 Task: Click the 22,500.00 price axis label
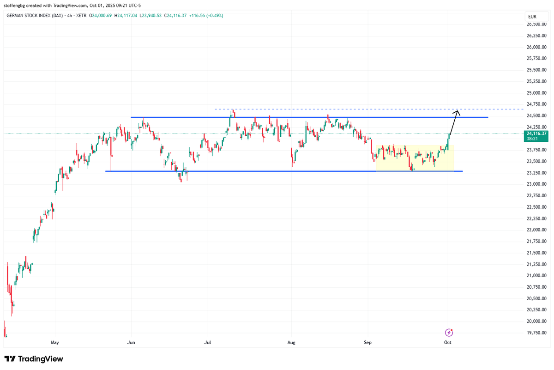(x=537, y=207)
